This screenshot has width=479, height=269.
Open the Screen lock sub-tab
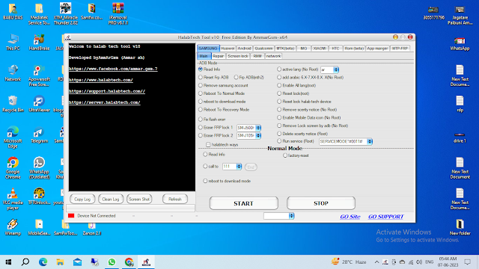pos(238,56)
